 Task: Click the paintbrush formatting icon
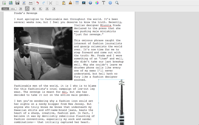tap(70, 3)
